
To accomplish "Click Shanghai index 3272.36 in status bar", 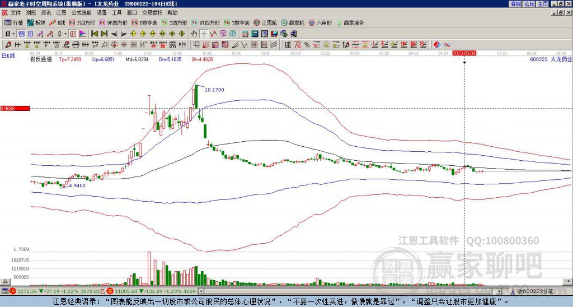I will tap(27, 291).
